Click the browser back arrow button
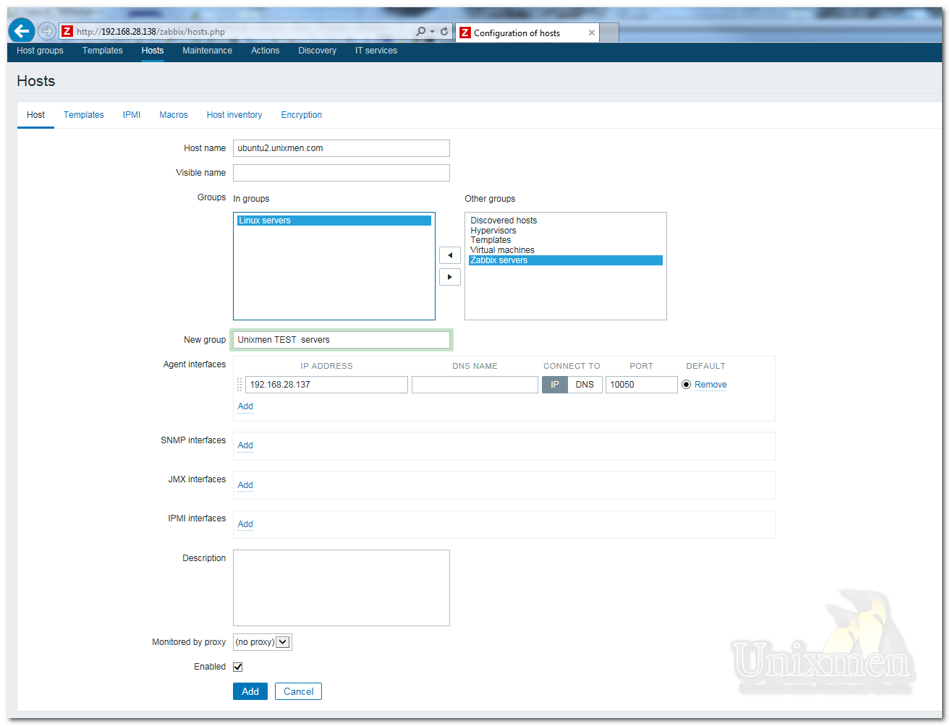This screenshot has height=726, width=950. click(22, 30)
